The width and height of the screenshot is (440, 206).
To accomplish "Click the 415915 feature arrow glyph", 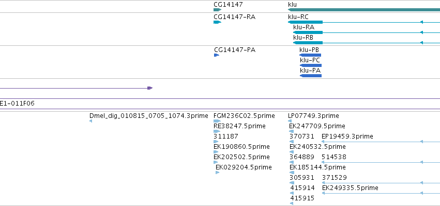I will pyautogui.click(x=292, y=203).
